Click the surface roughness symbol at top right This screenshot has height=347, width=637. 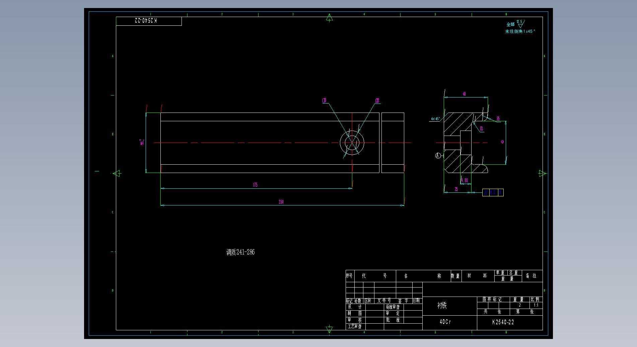tap(521, 24)
